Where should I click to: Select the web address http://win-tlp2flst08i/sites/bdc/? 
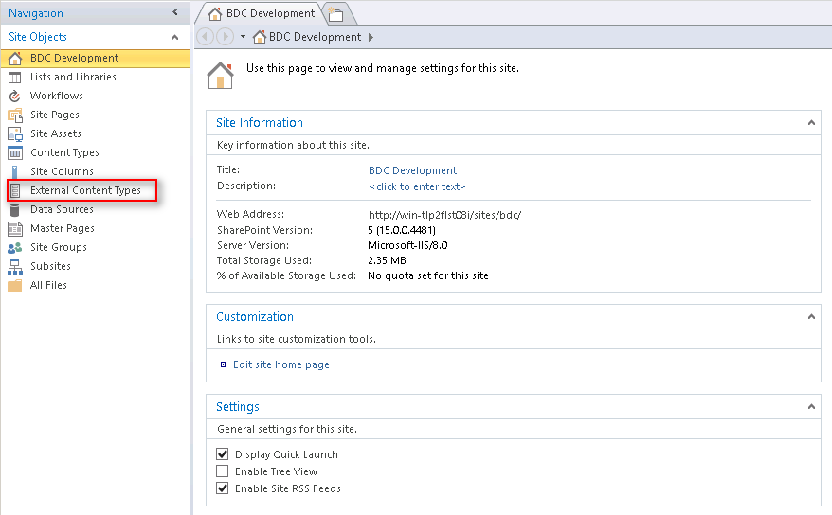click(x=444, y=215)
